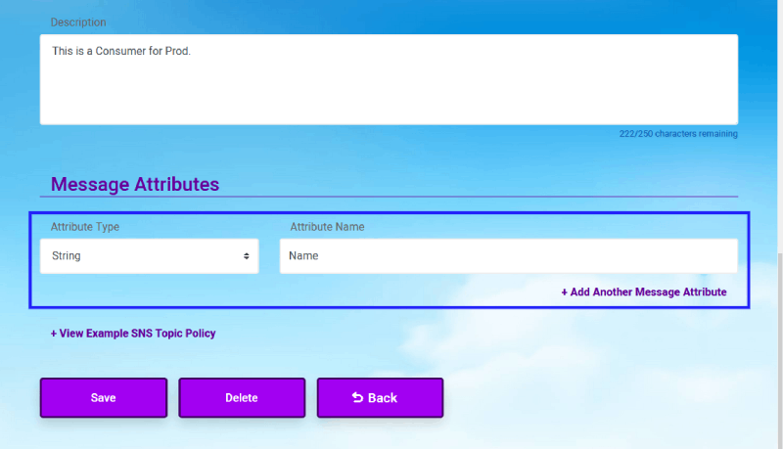The width and height of the screenshot is (783, 449).
Task: Add Another Message Attribute link
Action: (644, 292)
